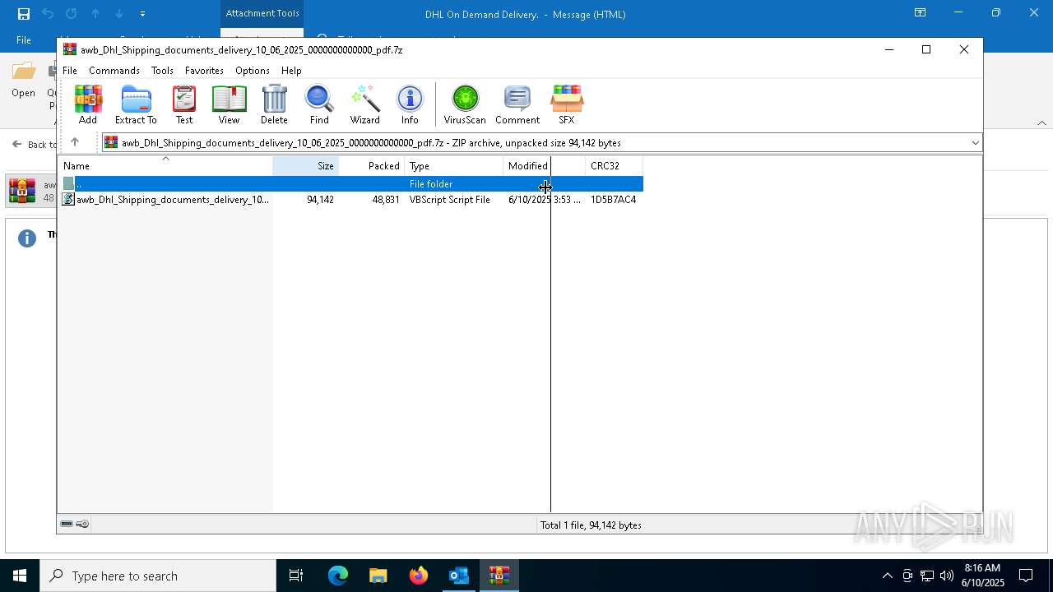Click Open in the Outlook ribbon

pyautogui.click(x=23, y=81)
